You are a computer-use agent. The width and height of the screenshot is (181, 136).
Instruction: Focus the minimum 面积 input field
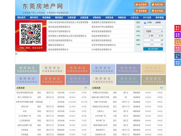point(147,40)
